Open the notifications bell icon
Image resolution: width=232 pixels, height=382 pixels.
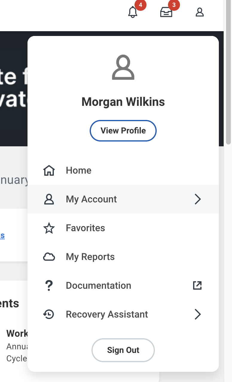tap(133, 12)
